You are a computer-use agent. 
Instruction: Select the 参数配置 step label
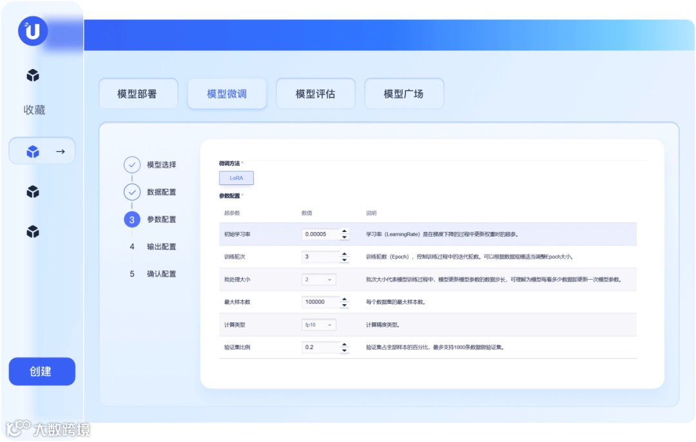(162, 220)
